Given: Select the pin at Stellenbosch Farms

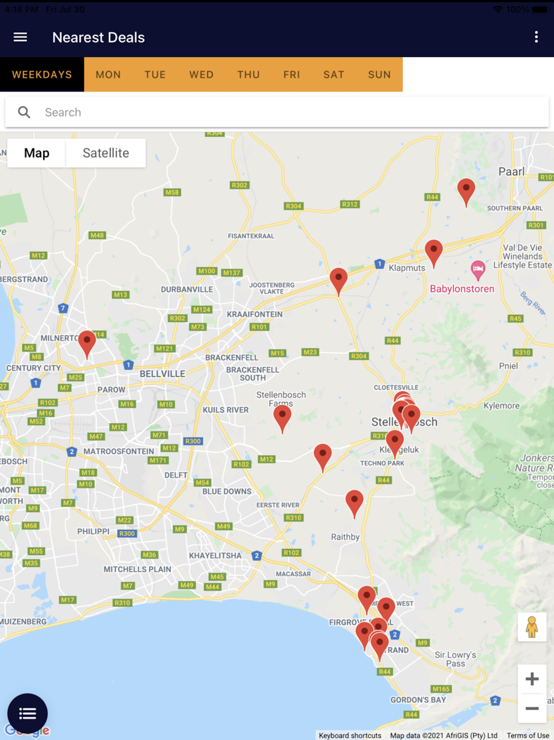Looking at the screenshot, I should [283, 419].
